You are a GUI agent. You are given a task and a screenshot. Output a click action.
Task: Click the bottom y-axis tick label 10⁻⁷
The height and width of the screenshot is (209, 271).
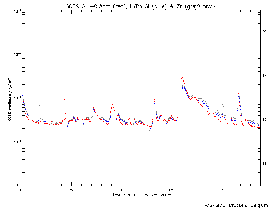16,185
